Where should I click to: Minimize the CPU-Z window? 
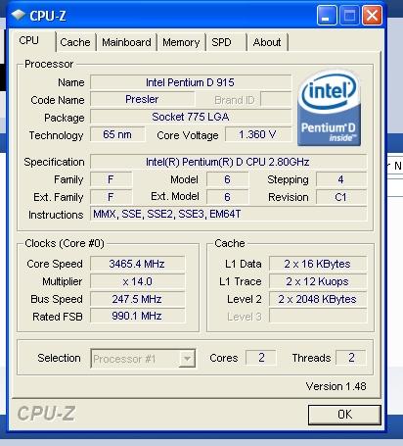point(327,16)
